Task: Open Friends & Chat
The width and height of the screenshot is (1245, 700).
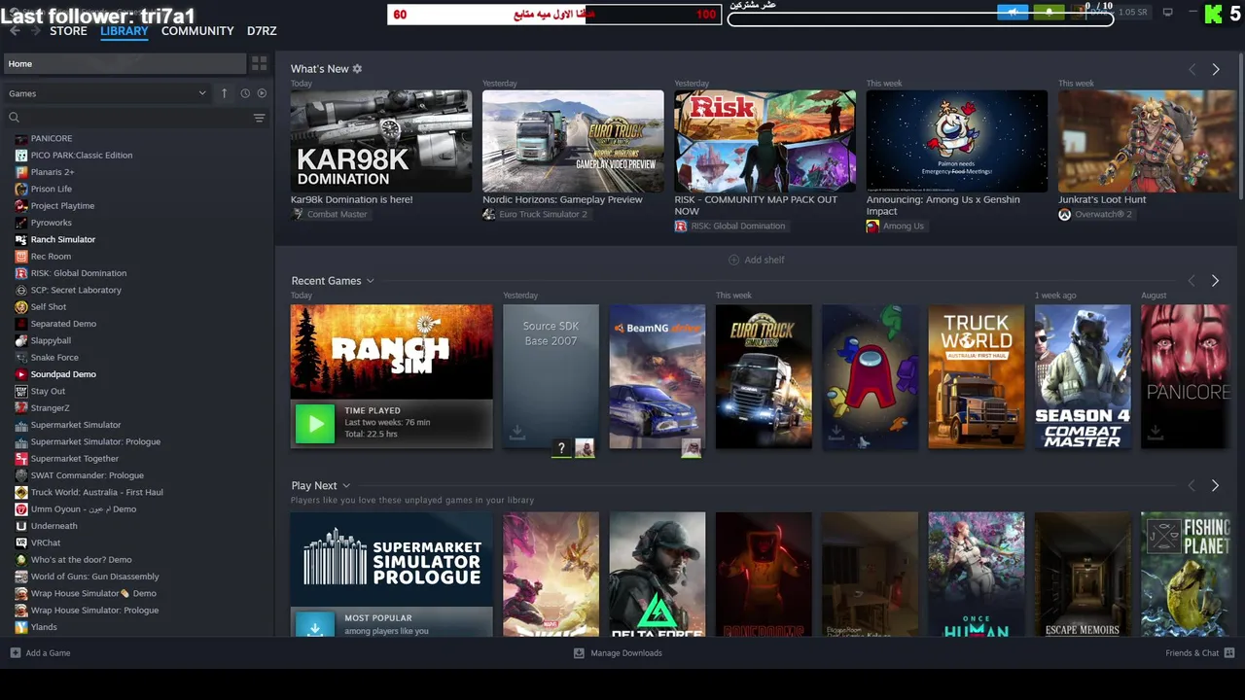Action: (1192, 653)
